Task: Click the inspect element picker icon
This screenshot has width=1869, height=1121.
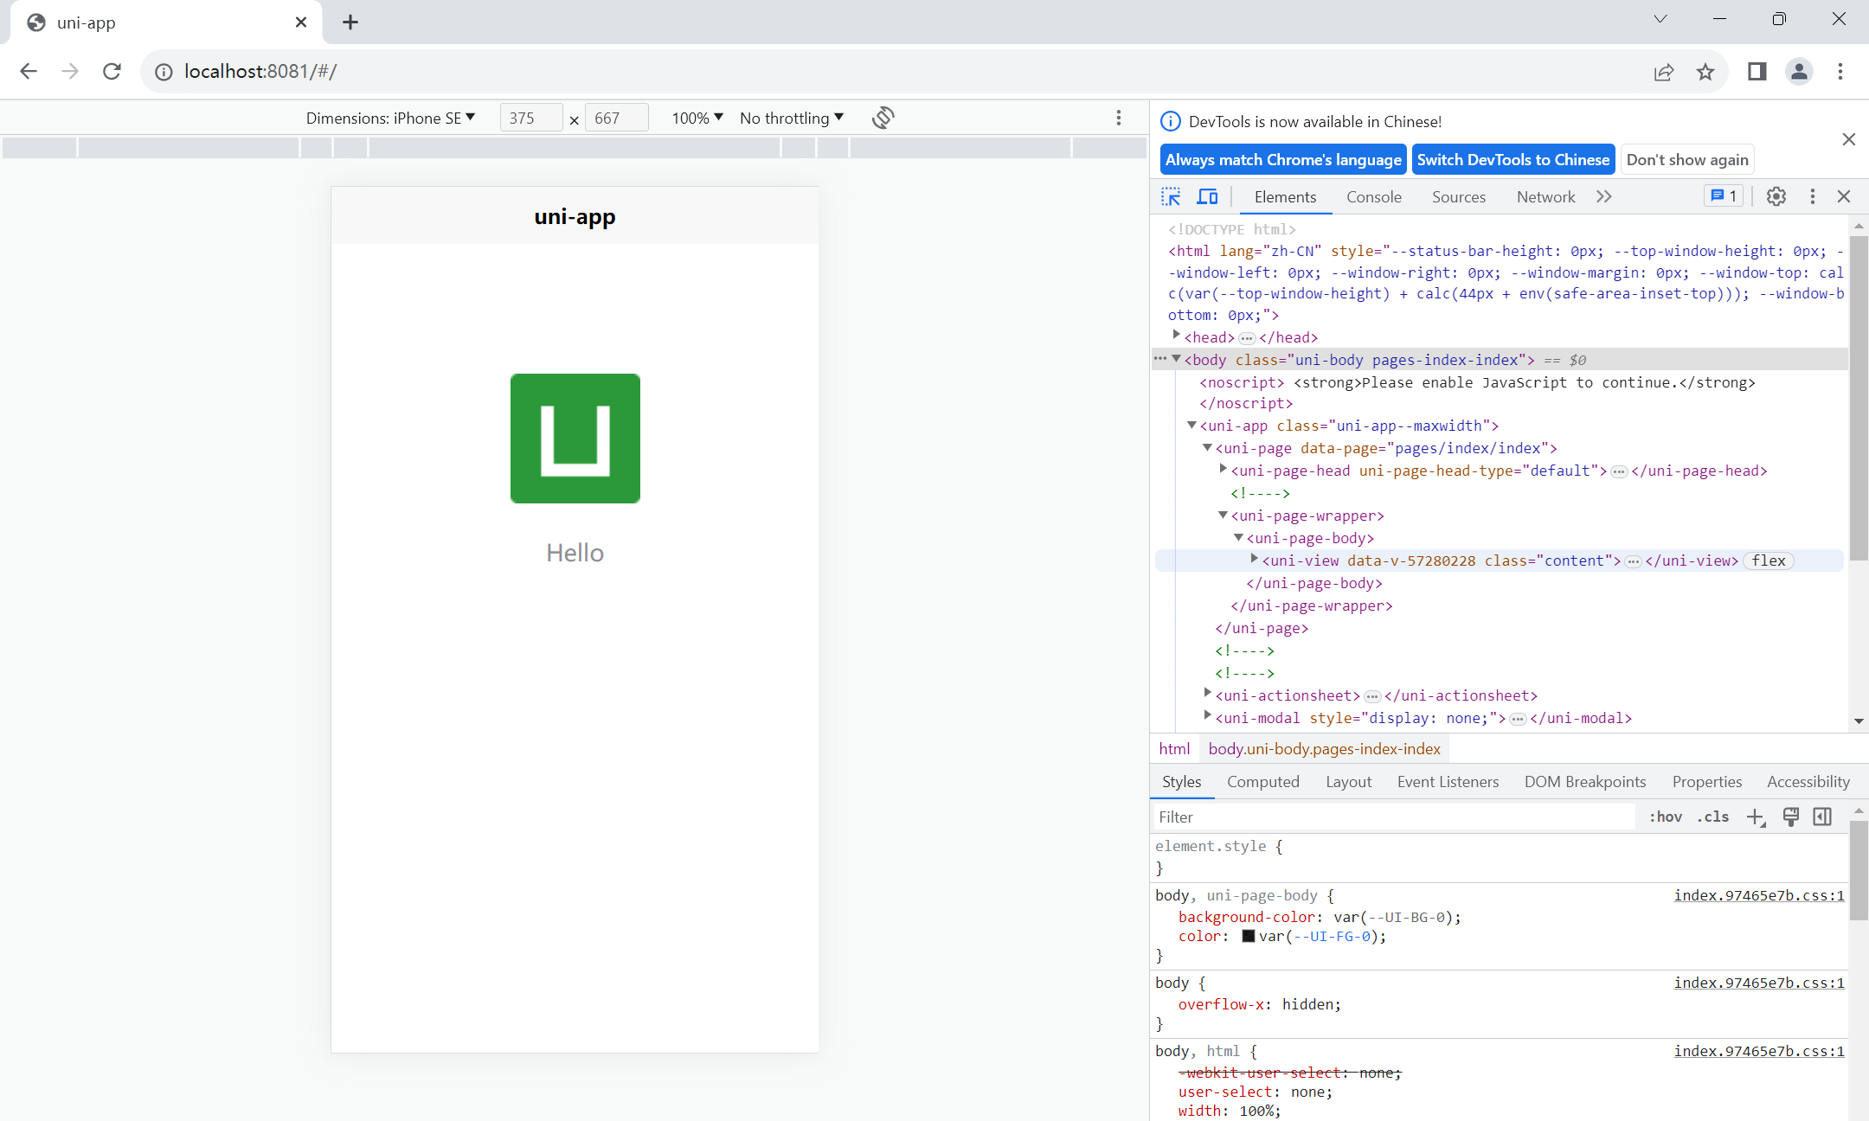Action: coord(1171,197)
